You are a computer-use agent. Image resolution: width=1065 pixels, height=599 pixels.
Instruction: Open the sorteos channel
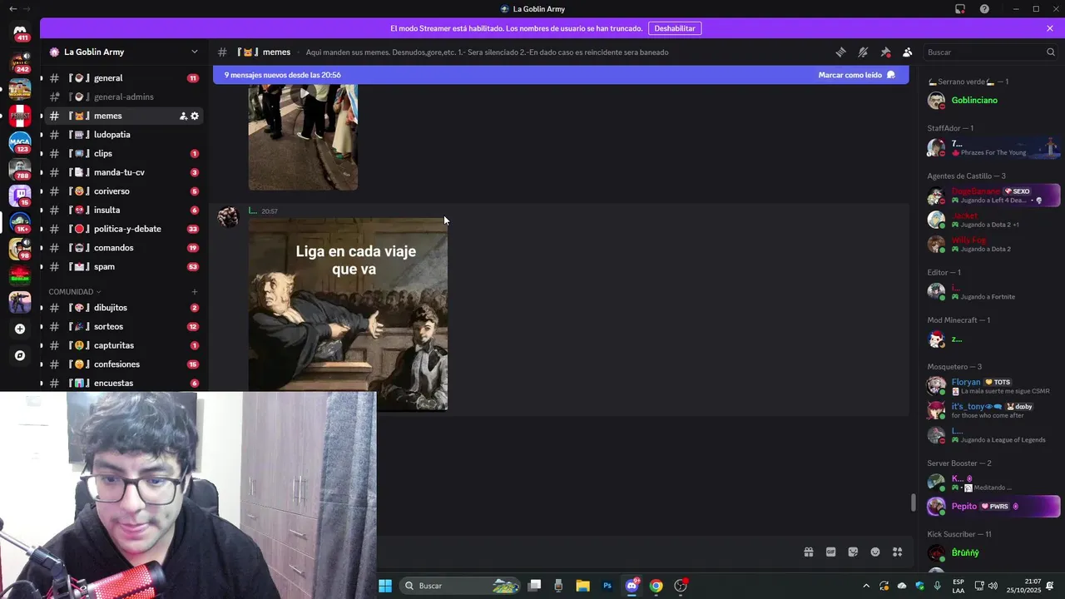[123, 326]
